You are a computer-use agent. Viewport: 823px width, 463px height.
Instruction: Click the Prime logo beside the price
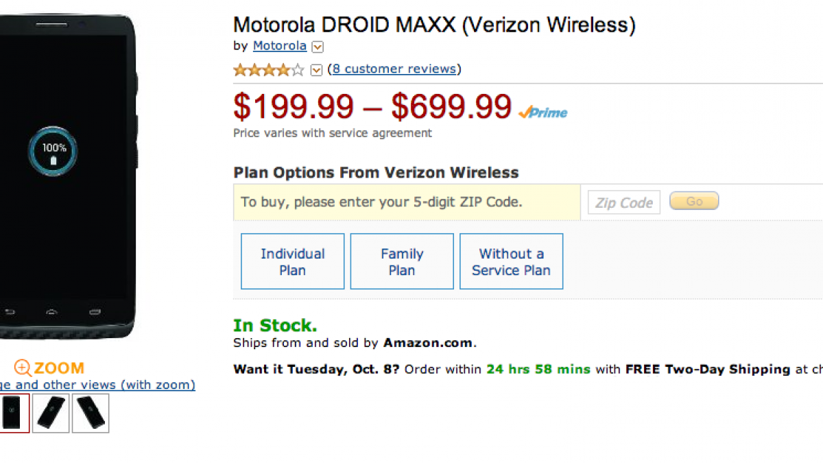click(542, 112)
